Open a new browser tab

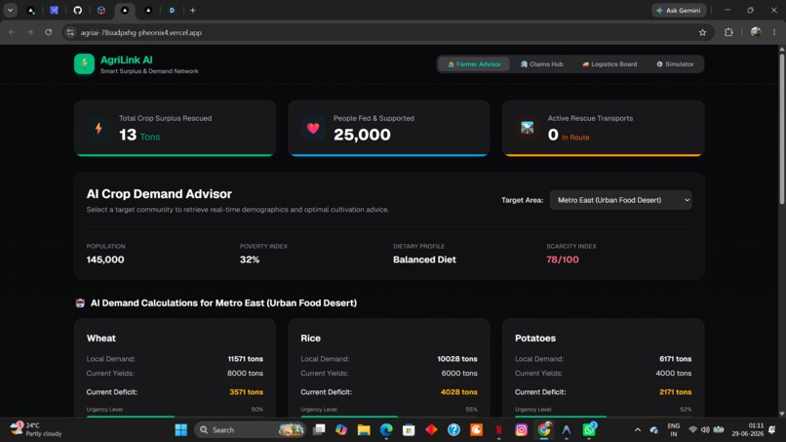pyautogui.click(x=192, y=10)
